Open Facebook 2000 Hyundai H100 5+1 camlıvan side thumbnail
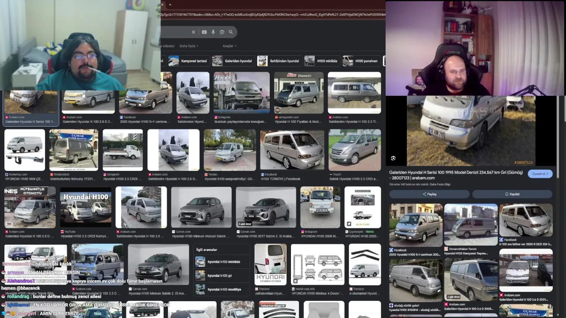 [x=416, y=225]
